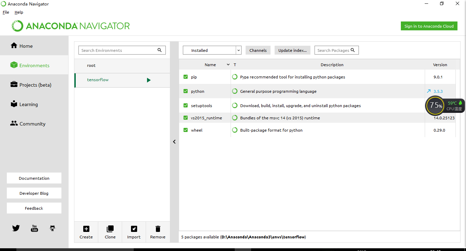Click 'Built-package format for python' description

(x=271, y=130)
